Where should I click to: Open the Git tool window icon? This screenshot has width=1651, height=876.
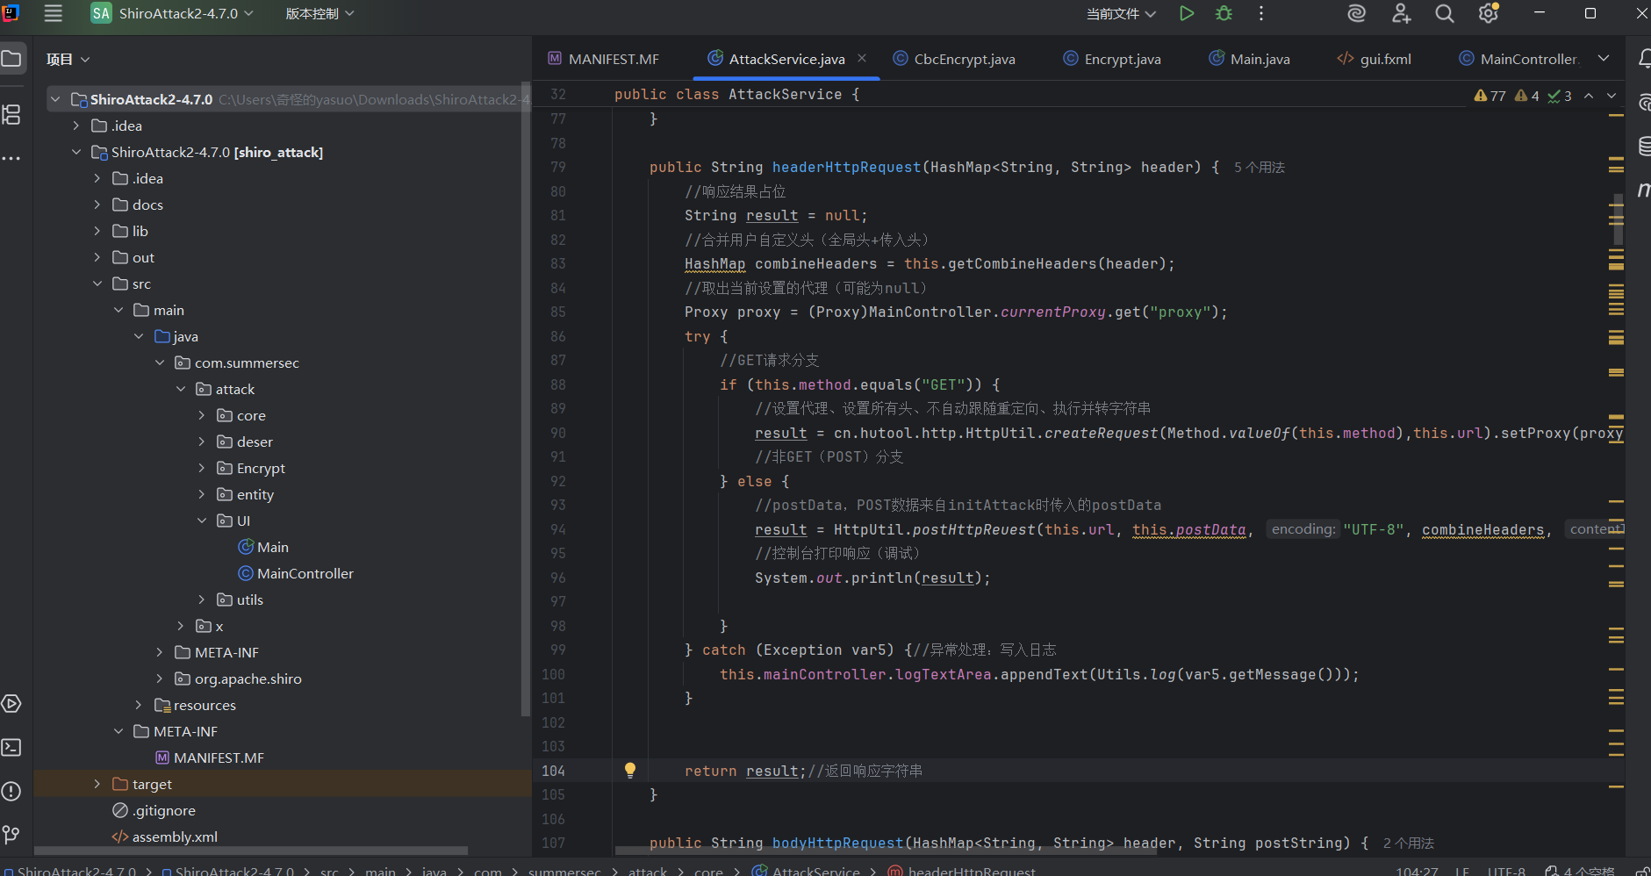[x=11, y=834]
